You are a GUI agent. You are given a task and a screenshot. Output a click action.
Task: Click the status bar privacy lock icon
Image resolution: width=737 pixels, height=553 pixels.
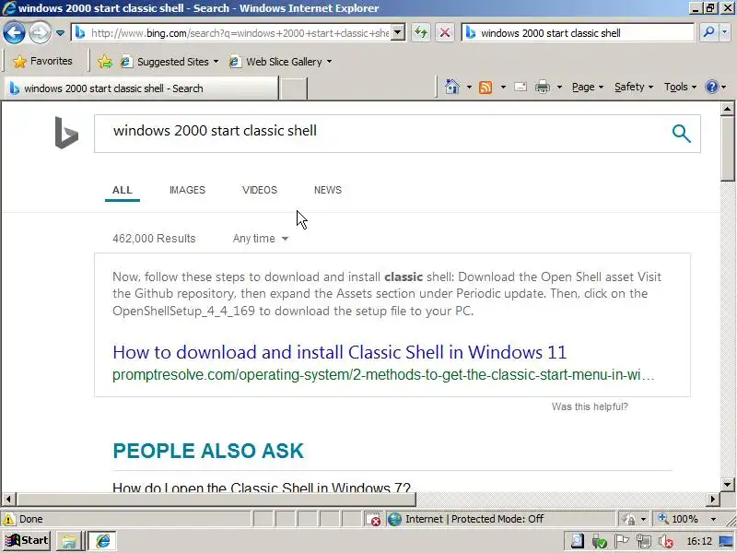pos(628,519)
